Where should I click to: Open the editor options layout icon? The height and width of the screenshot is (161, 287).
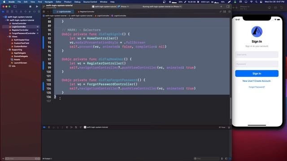pyautogui.click(x=225, y=12)
